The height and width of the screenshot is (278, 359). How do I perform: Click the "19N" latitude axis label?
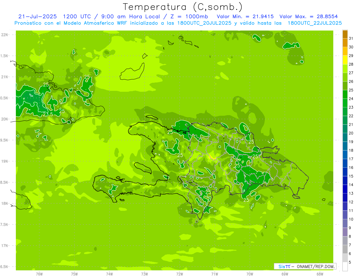4,161
